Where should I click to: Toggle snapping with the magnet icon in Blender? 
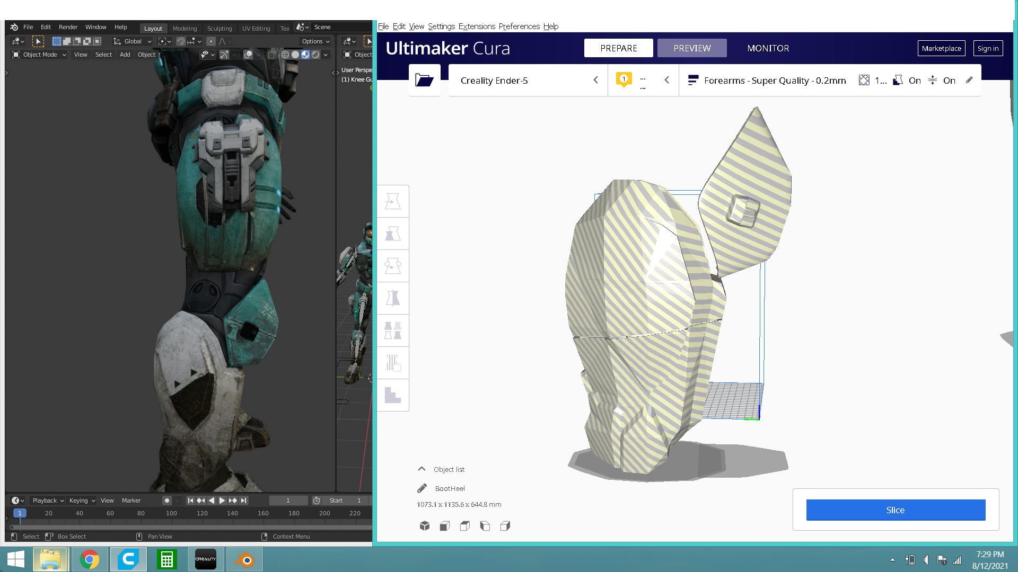click(x=181, y=41)
